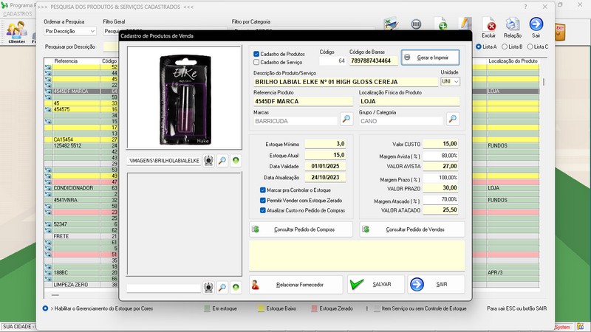
Task: Click the help question mark in search window
Action: click(525, 7)
